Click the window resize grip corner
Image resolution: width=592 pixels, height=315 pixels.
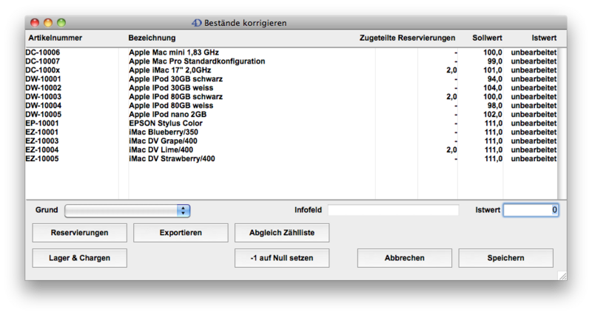(562, 275)
